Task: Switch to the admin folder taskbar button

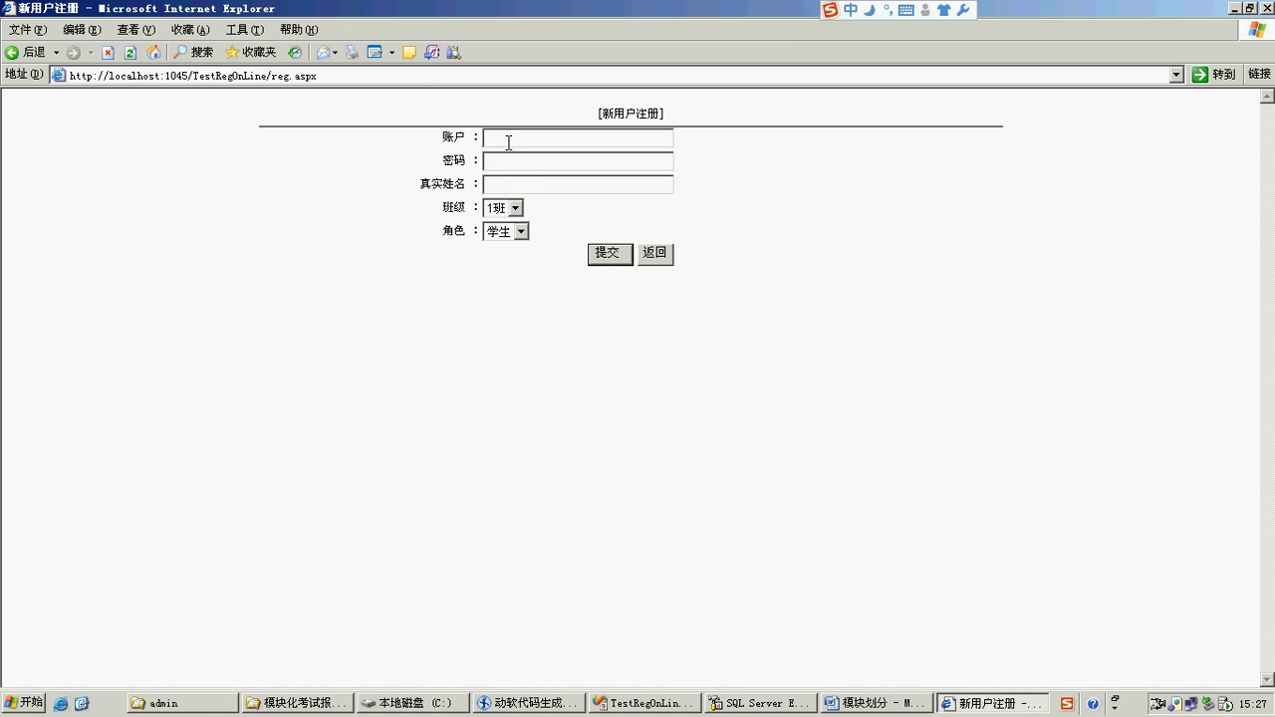Action: point(183,703)
